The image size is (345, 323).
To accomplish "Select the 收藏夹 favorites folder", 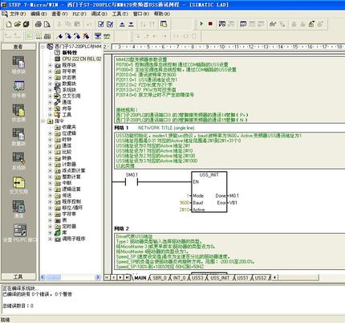I will (x=69, y=127).
